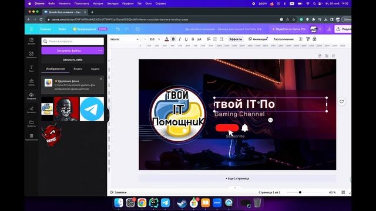This screenshot has width=376, height=211.
Task: Open the Apps grid panel in sidebar
Action: [x=31, y=137]
